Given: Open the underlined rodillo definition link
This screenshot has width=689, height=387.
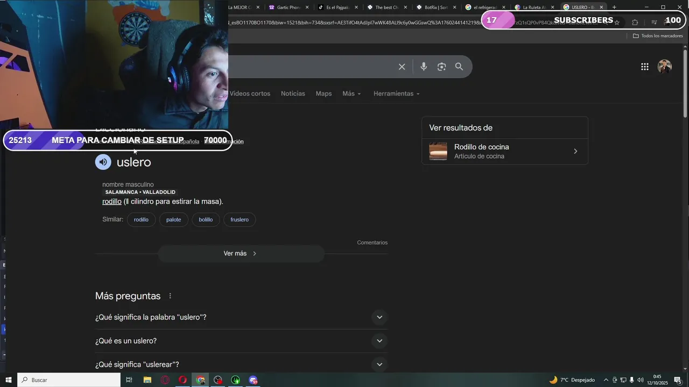Looking at the screenshot, I should pyautogui.click(x=112, y=202).
